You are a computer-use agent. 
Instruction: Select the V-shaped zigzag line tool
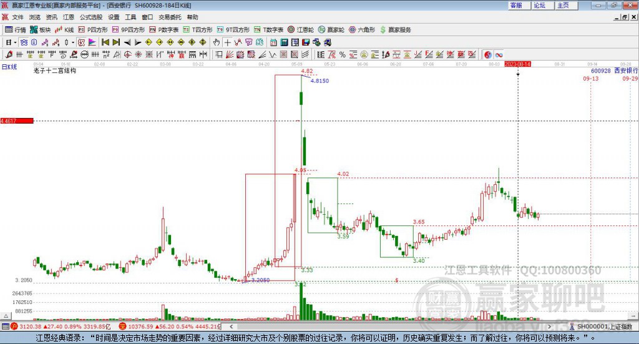[273, 54]
